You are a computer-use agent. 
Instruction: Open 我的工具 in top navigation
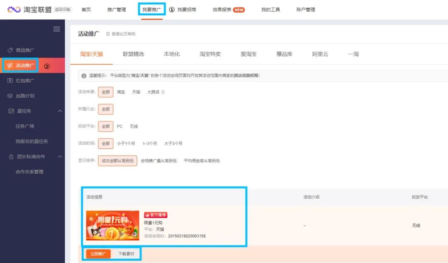pos(270,10)
